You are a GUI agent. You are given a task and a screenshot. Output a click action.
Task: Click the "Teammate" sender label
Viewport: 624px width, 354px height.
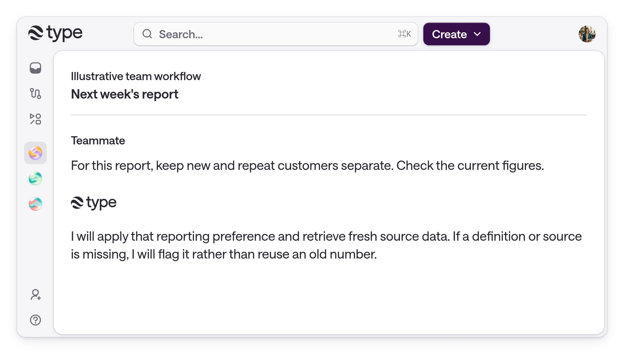(x=98, y=141)
